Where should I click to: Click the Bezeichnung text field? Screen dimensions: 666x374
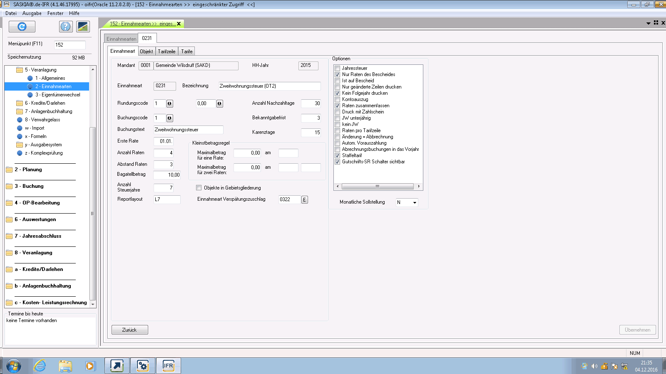(x=269, y=86)
